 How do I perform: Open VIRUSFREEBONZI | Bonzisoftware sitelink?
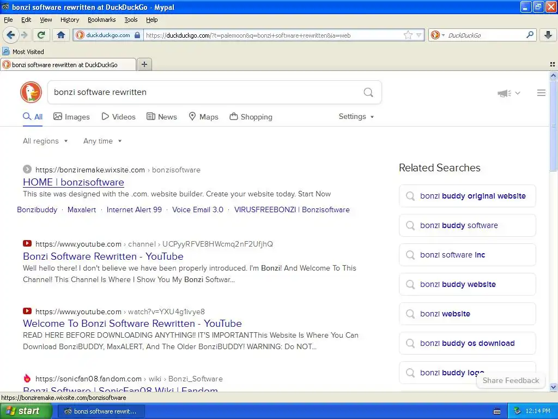292,210
